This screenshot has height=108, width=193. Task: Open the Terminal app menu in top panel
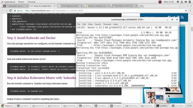point(31,2)
